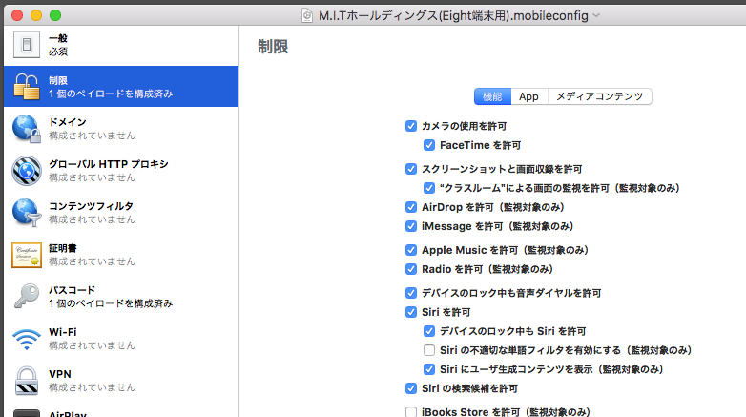
Task: Disable iMessage を許可 checkbox
Action: tap(411, 226)
